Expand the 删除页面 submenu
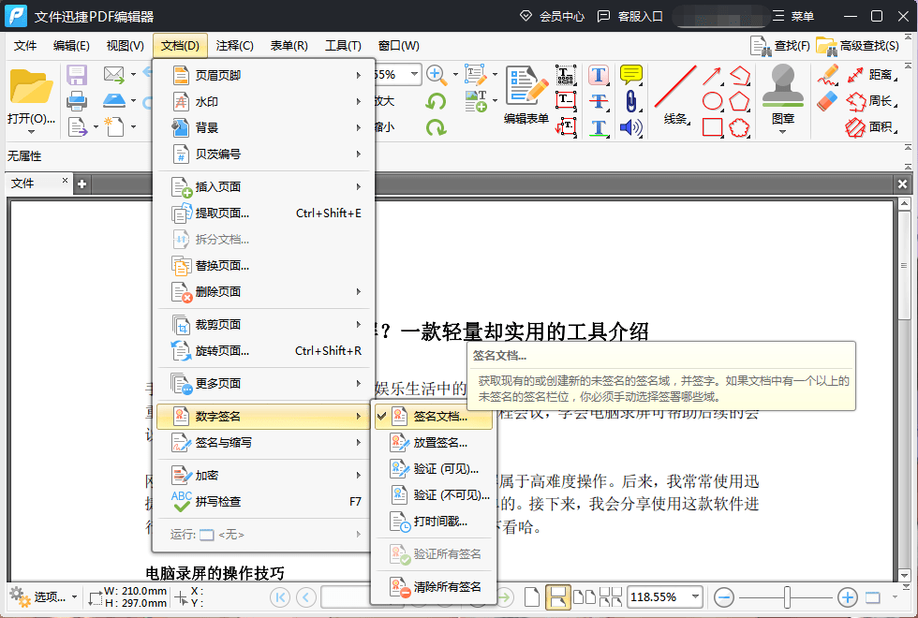 pos(263,291)
